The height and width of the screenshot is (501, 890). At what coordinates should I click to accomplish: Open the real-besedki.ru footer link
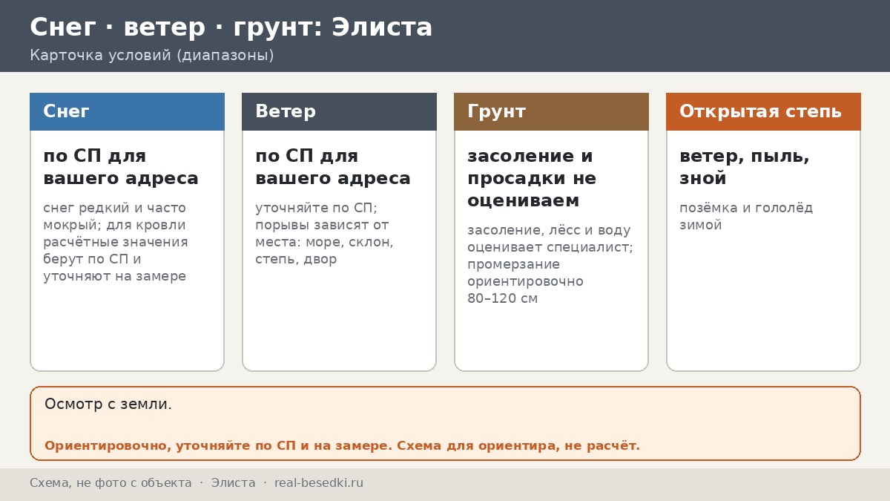point(319,483)
